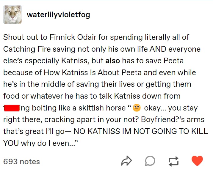Unlike the post via the red heart
Image resolution: width=213 pixels, height=172 pixels.
[197, 161]
